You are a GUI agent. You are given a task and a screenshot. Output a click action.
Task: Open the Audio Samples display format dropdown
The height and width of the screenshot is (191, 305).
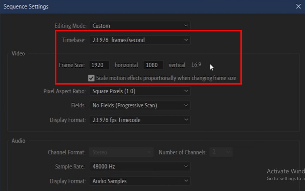click(x=140, y=181)
